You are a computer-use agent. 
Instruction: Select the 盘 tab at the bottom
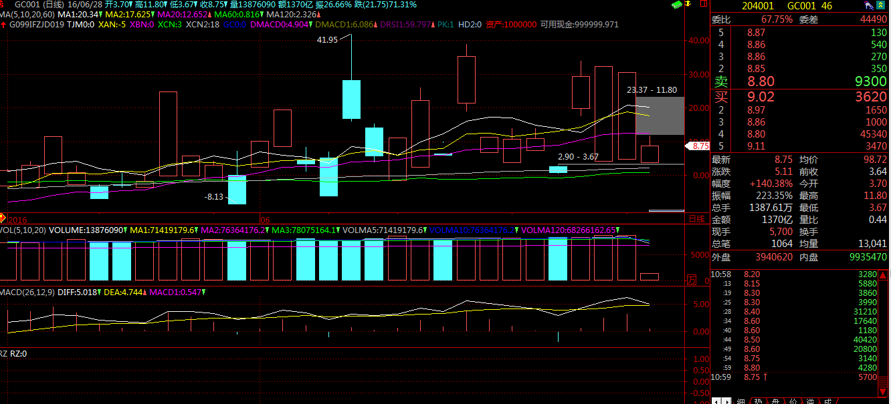775,401
